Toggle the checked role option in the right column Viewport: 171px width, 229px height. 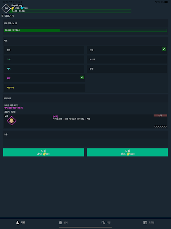click(127, 50)
